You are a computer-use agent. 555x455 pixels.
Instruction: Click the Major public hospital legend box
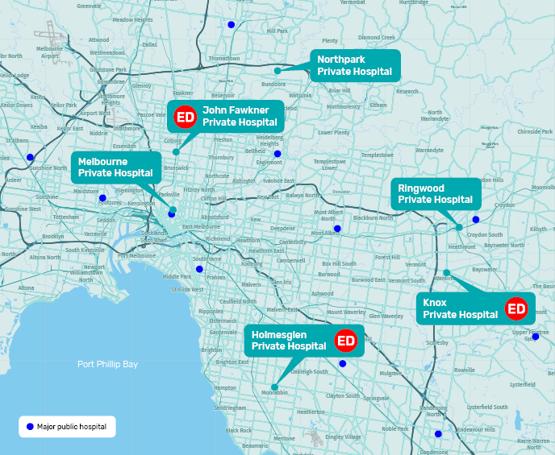(x=67, y=426)
